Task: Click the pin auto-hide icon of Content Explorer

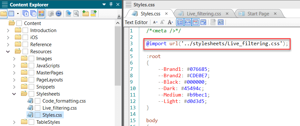Action: (111, 4)
